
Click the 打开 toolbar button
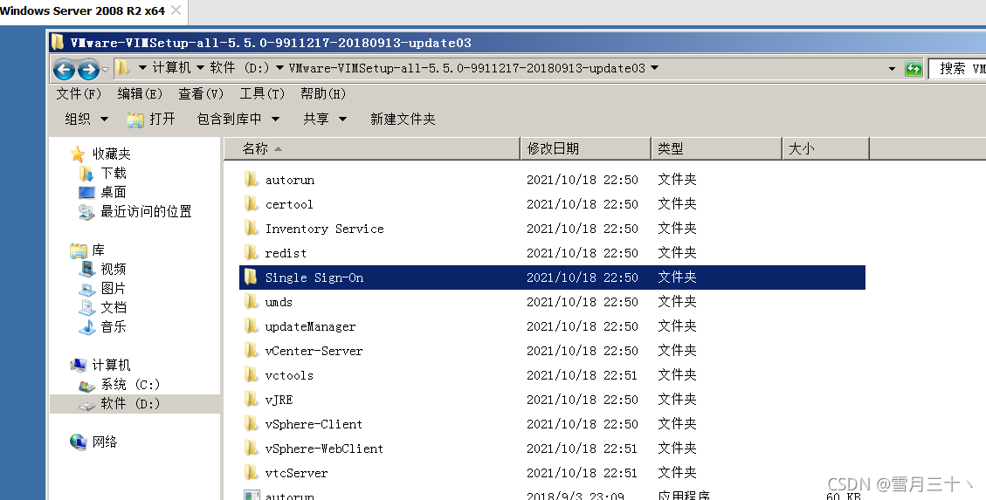pyautogui.click(x=151, y=119)
